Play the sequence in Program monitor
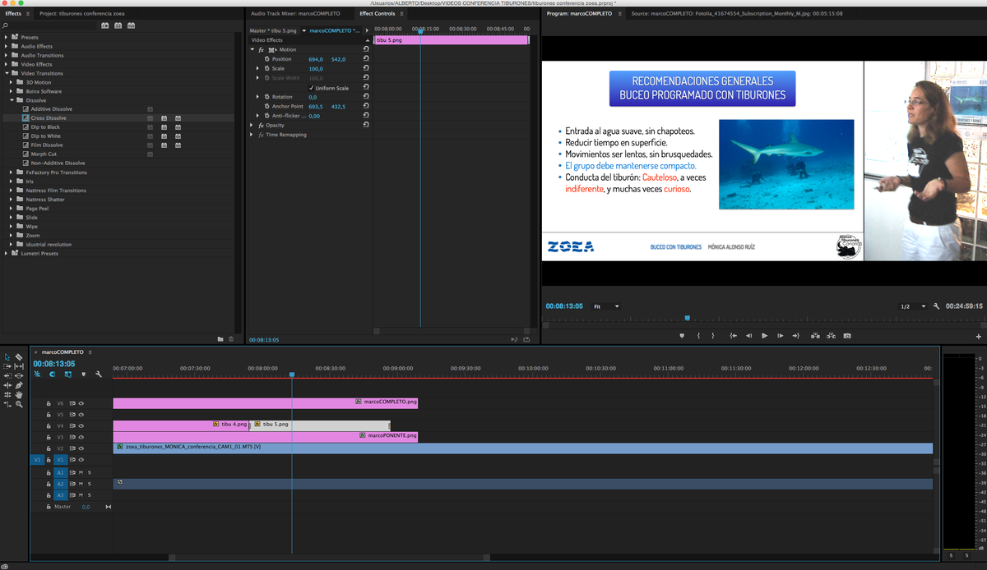The image size is (987, 570). [x=764, y=336]
